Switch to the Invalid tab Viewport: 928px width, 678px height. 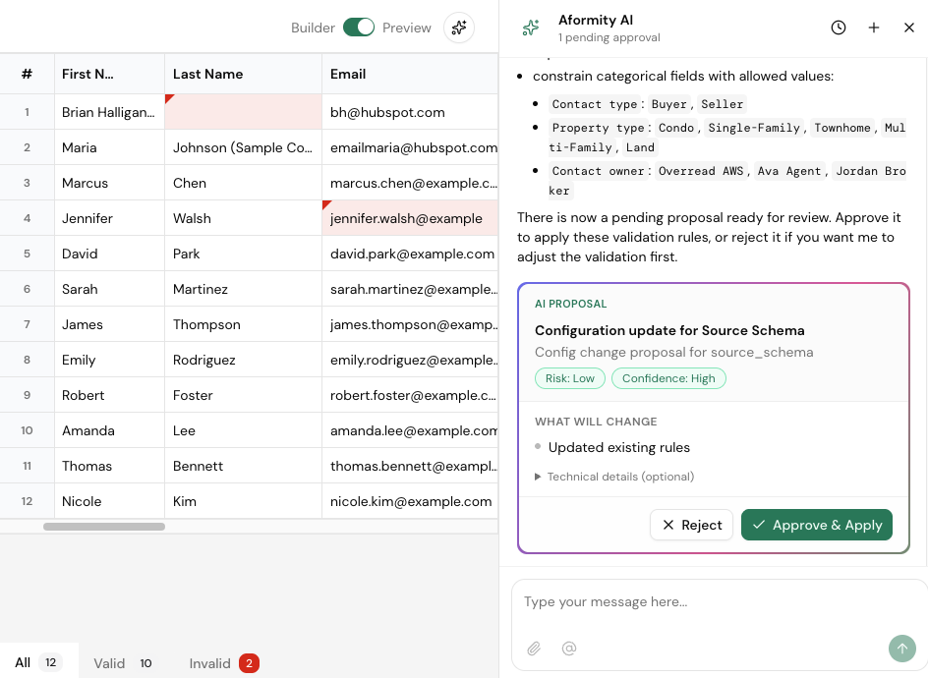coord(224,662)
